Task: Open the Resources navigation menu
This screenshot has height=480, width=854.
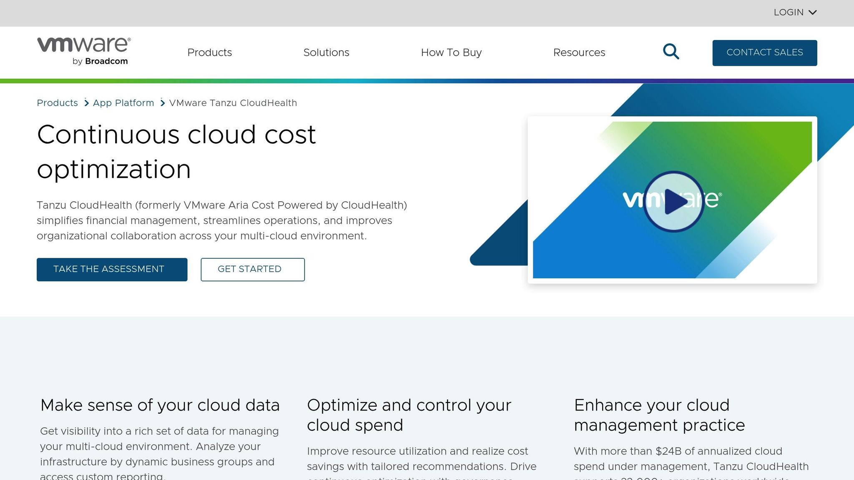Action: [x=579, y=52]
